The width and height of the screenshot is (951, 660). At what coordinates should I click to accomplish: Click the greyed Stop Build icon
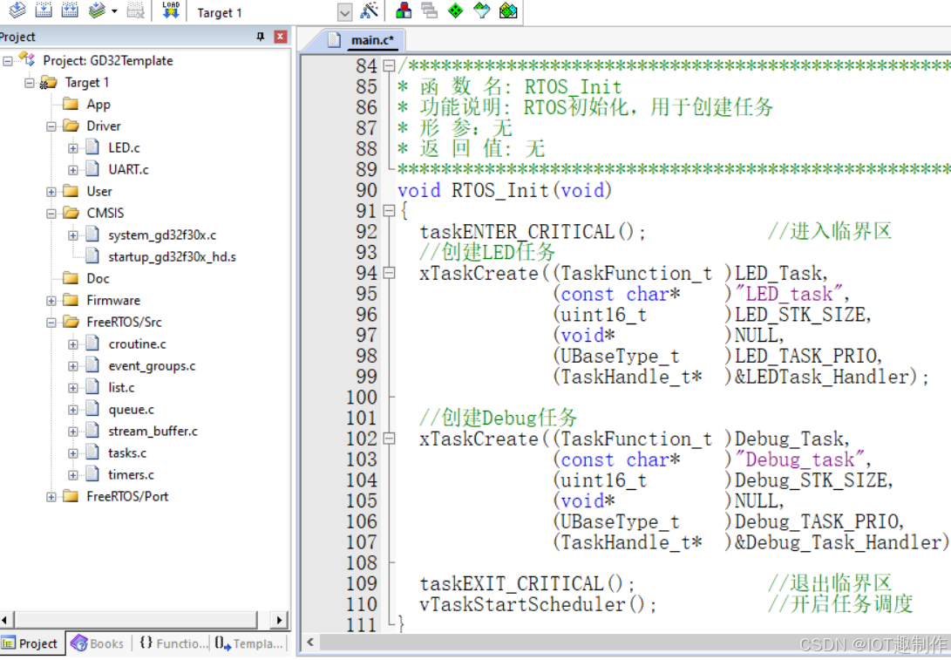tap(136, 10)
